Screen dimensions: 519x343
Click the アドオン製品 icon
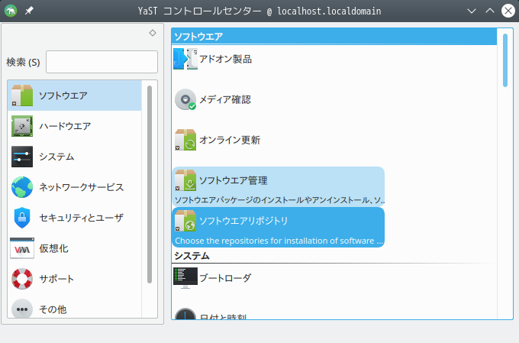pyautogui.click(x=185, y=59)
